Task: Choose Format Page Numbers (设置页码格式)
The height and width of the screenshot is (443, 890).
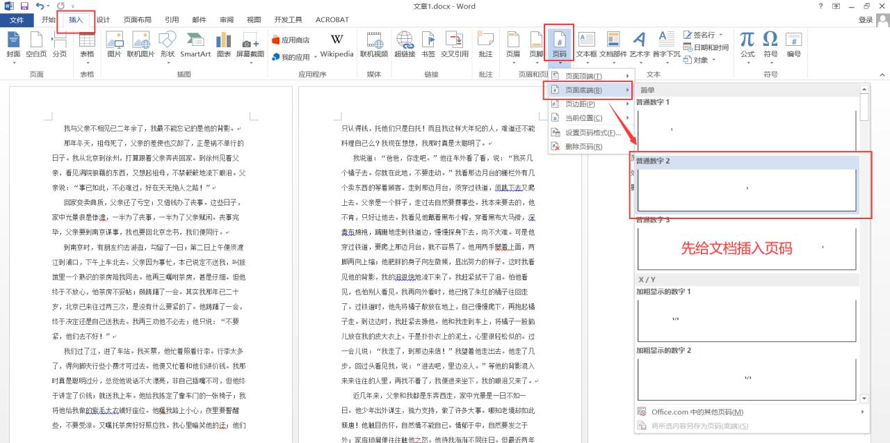Action: click(x=591, y=133)
